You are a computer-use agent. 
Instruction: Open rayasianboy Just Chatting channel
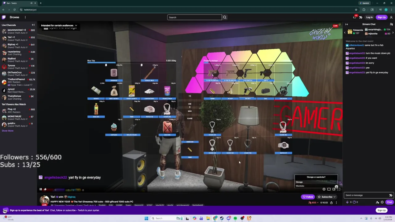(19, 53)
